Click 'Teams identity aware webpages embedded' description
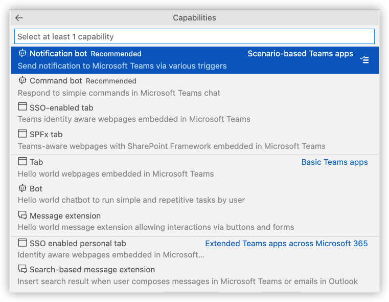The image size is (389, 302). tap(134, 119)
